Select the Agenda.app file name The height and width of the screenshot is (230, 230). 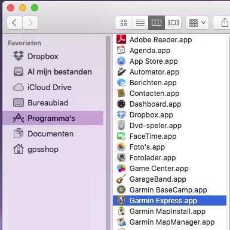click(x=150, y=51)
